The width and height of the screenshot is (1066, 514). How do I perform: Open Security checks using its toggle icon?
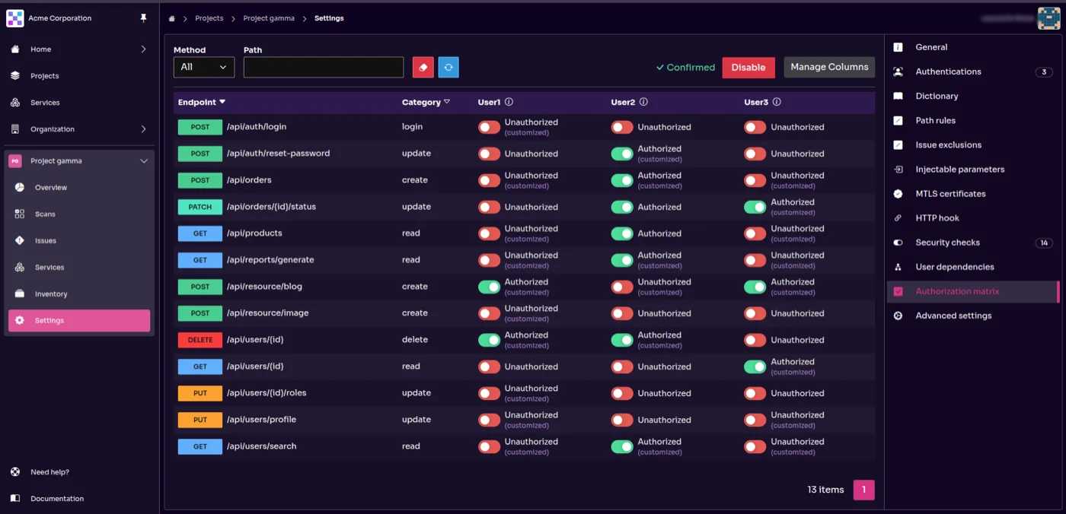[x=898, y=242]
